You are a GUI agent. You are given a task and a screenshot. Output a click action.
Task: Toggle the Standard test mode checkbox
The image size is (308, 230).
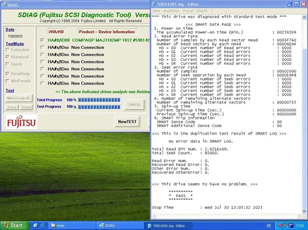click(7, 57)
